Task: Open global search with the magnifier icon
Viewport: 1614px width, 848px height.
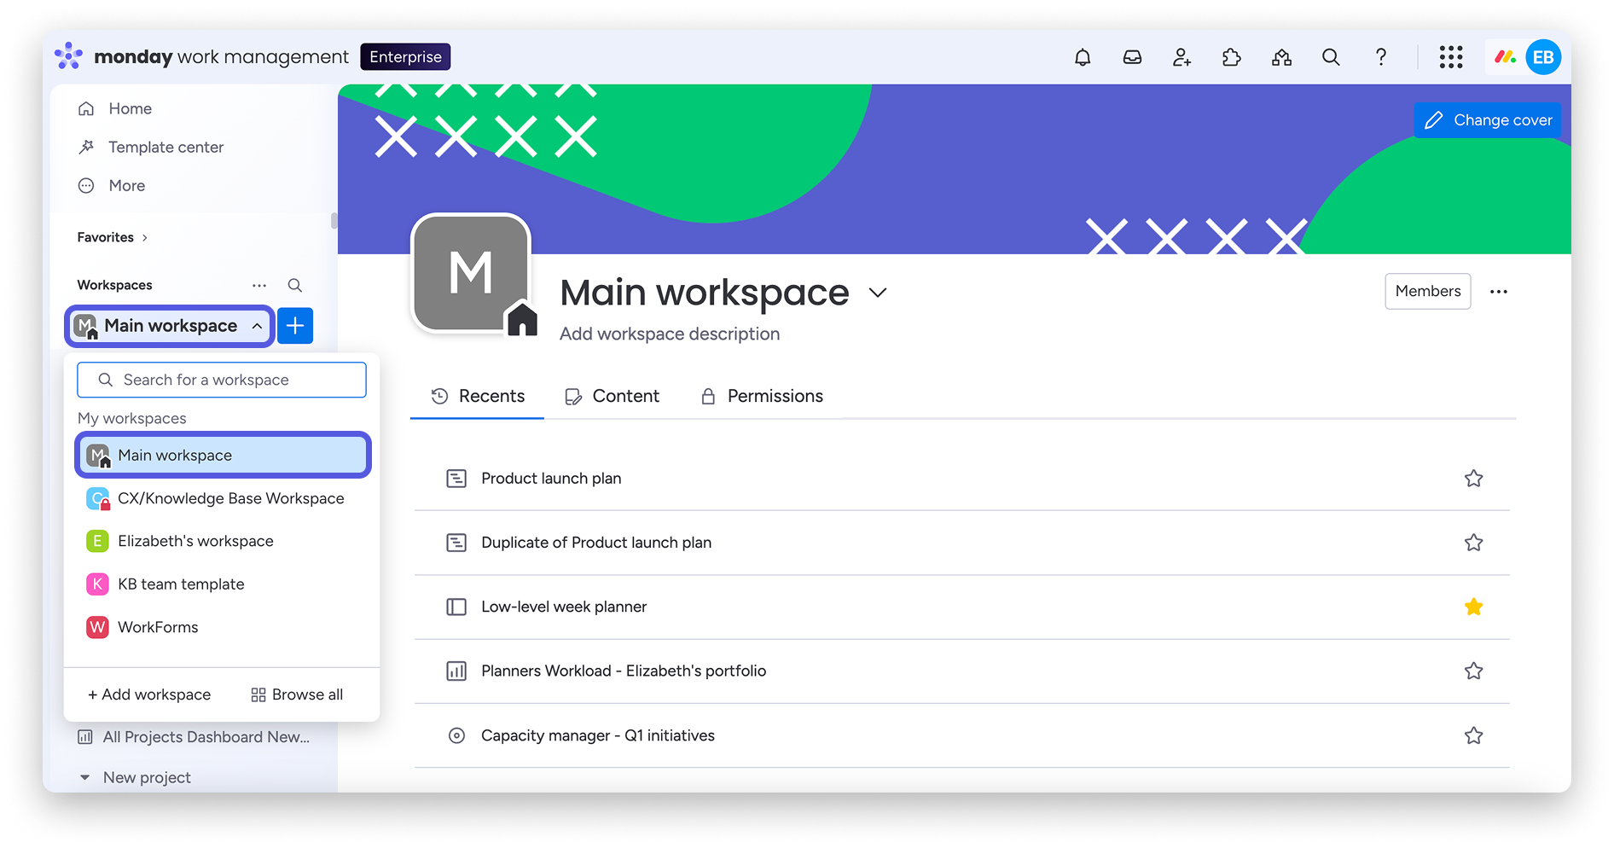Action: (1331, 56)
